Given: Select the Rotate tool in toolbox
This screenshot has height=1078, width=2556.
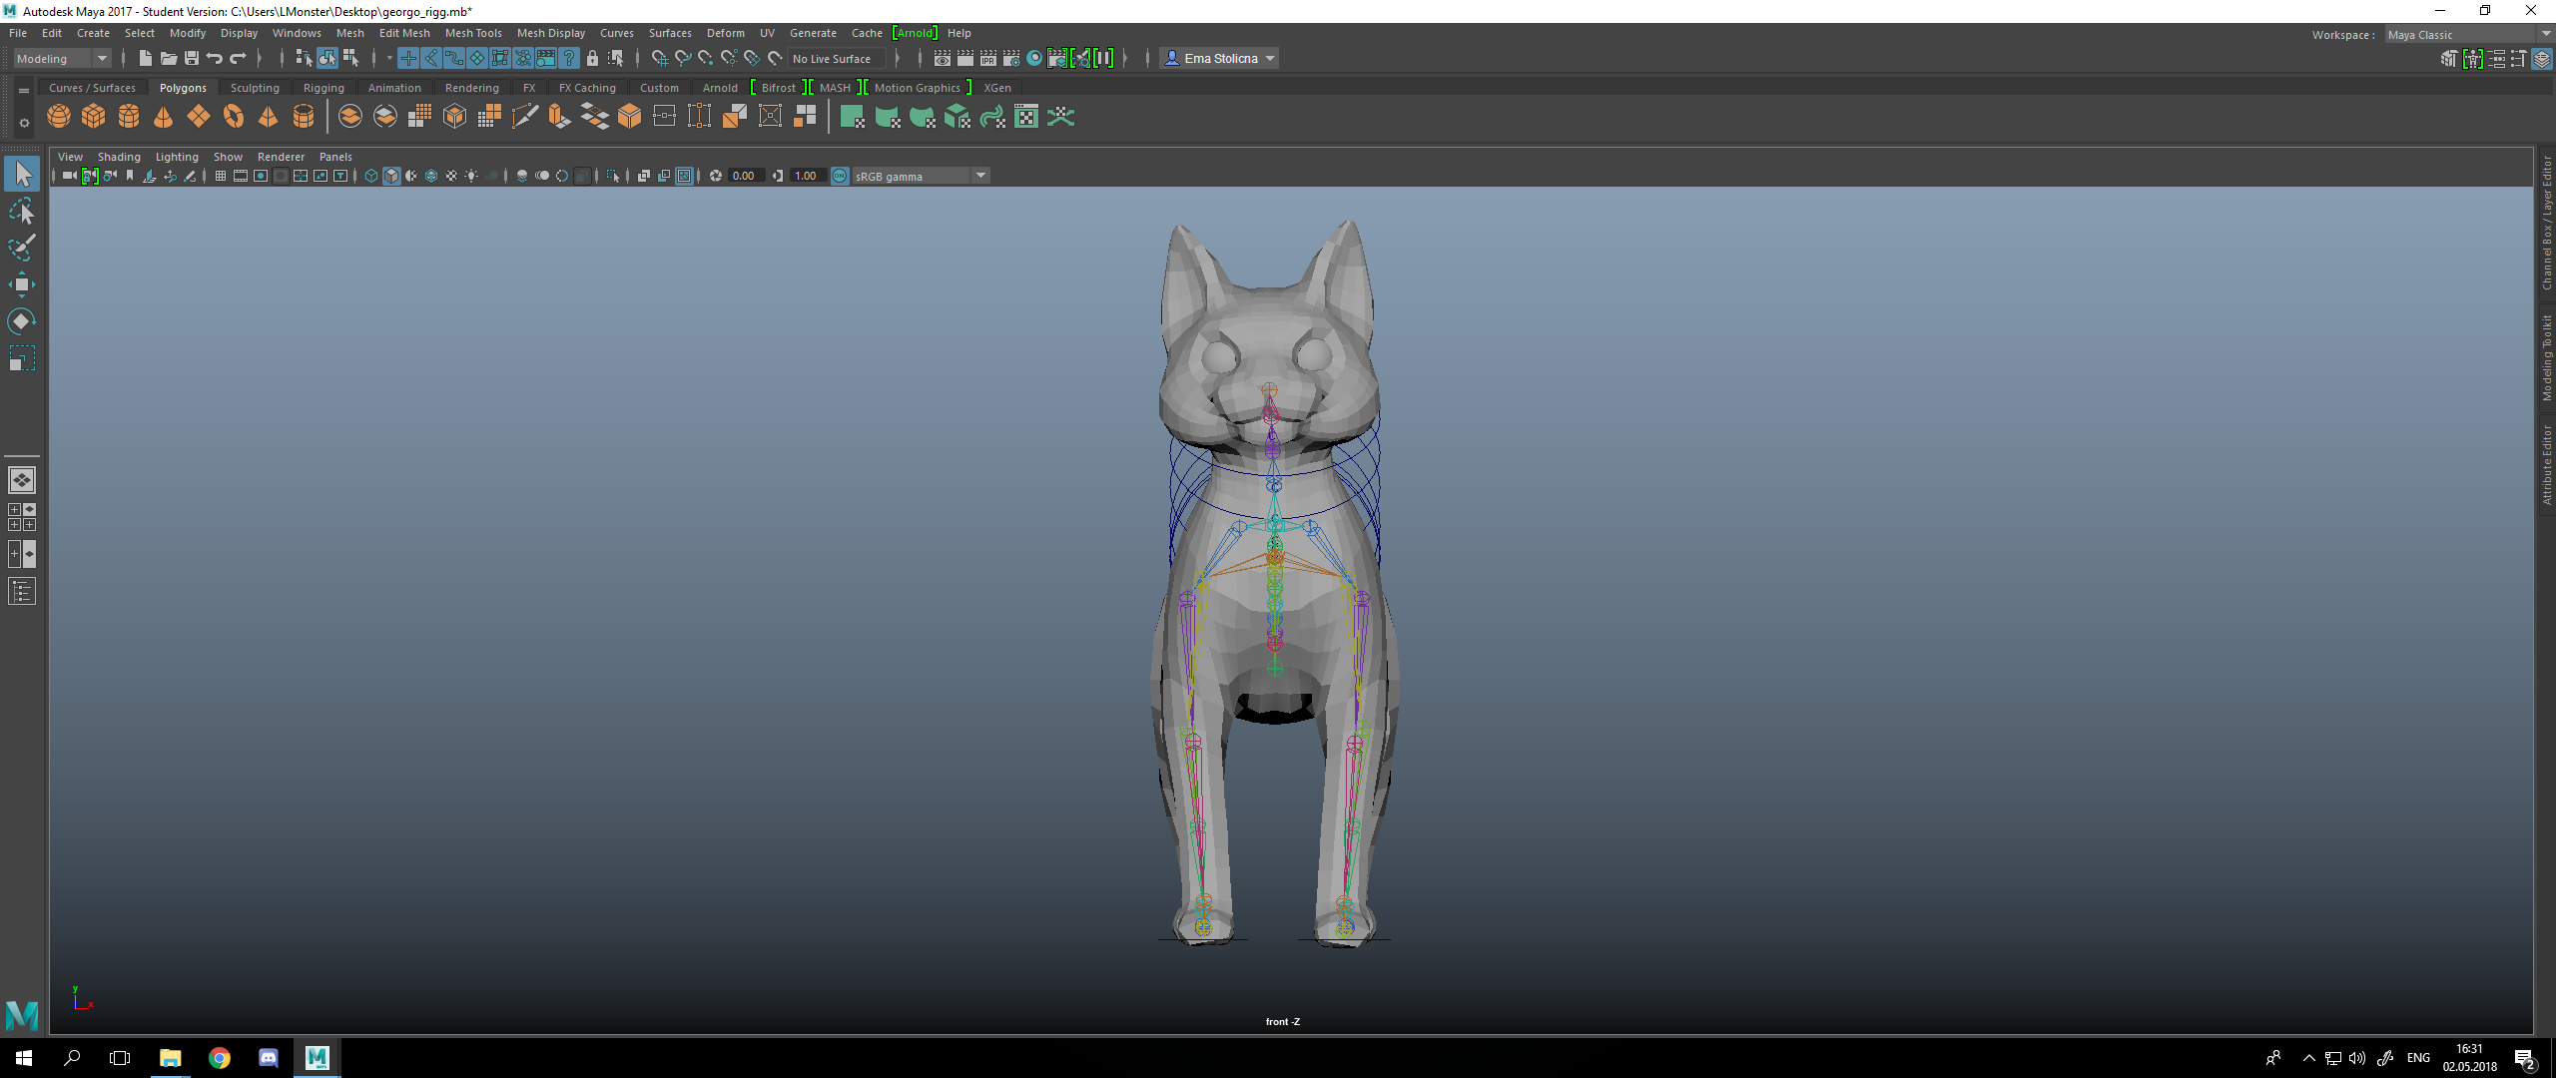Looking at the screenshot, I should coord(21,321).
